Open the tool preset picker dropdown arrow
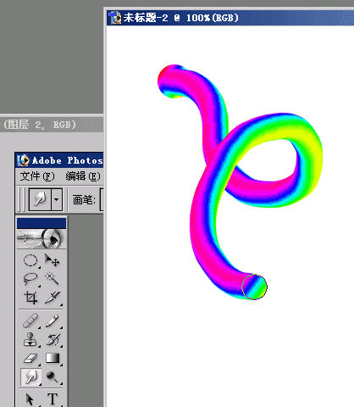 (57, 199)
